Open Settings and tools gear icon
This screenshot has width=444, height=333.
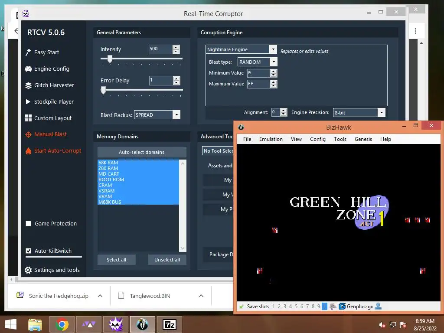click(x=28, y=270)
